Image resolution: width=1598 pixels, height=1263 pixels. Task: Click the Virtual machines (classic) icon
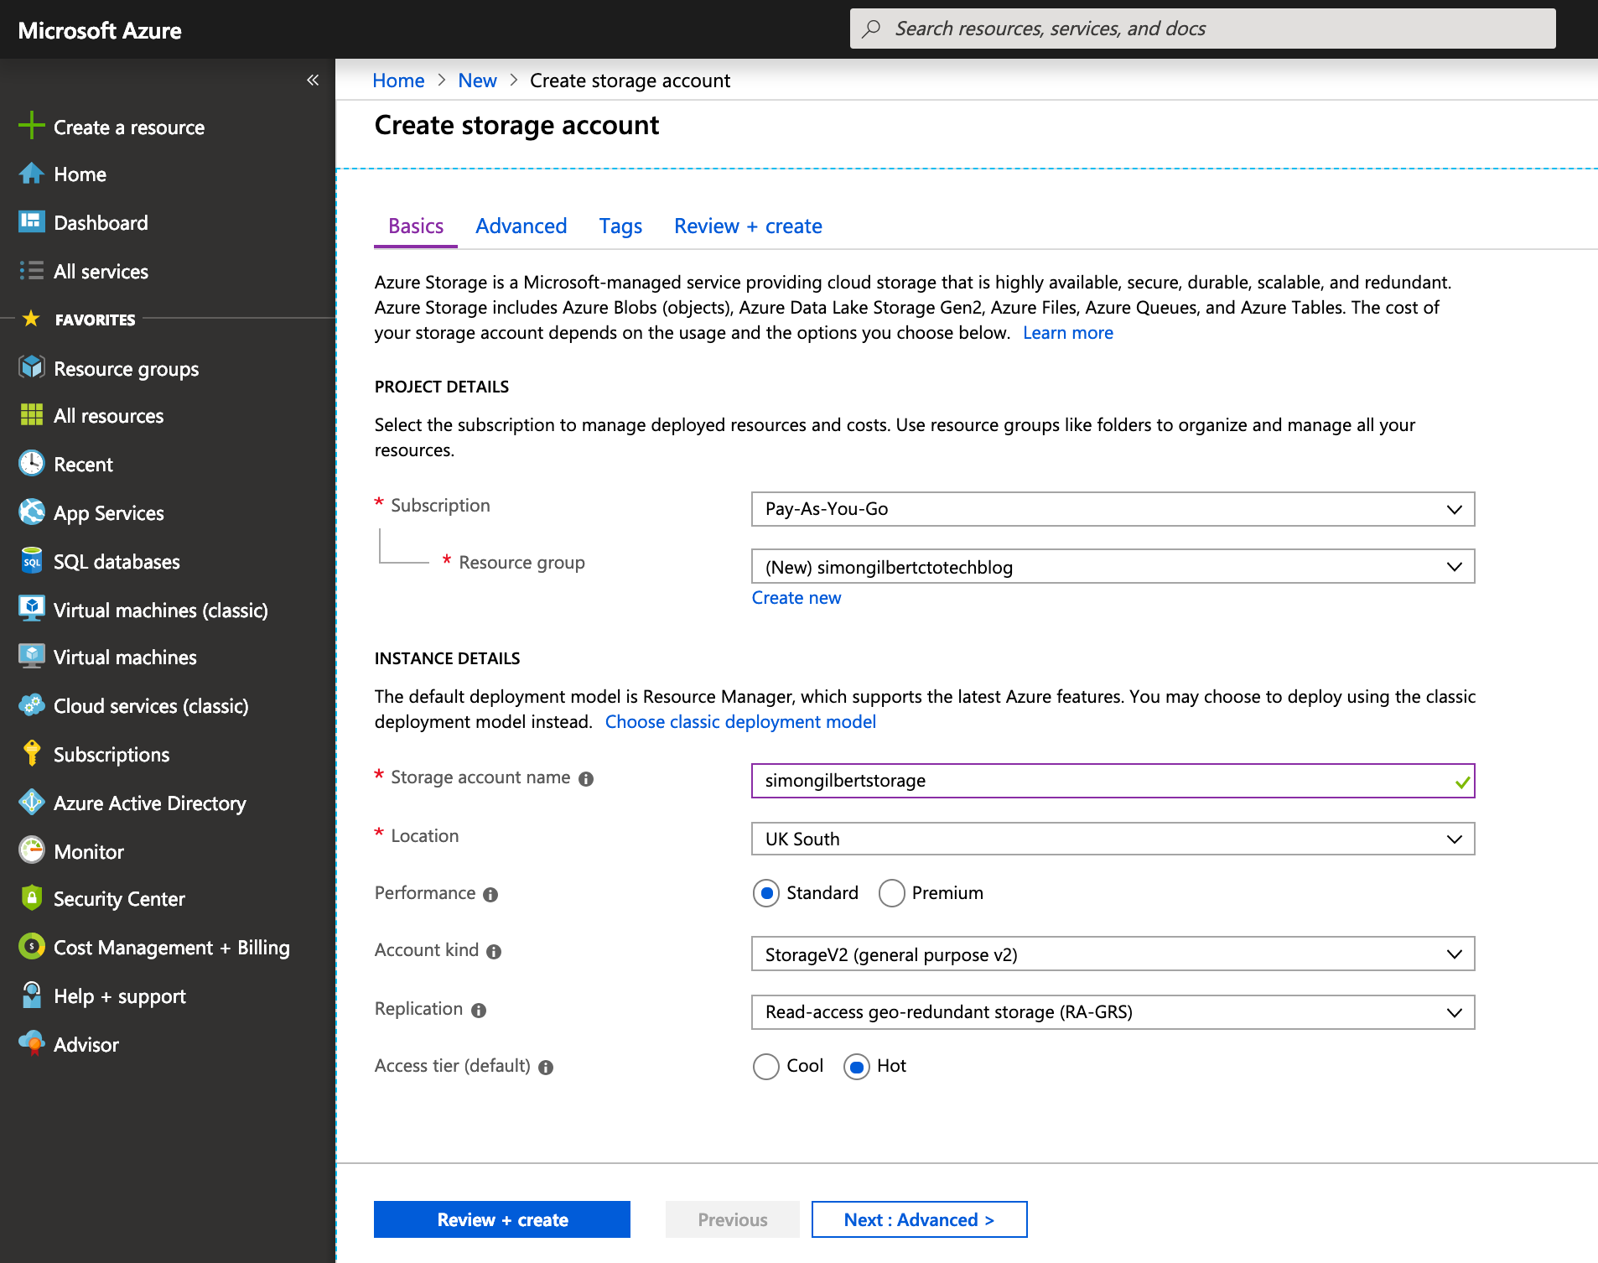[31, 609]
